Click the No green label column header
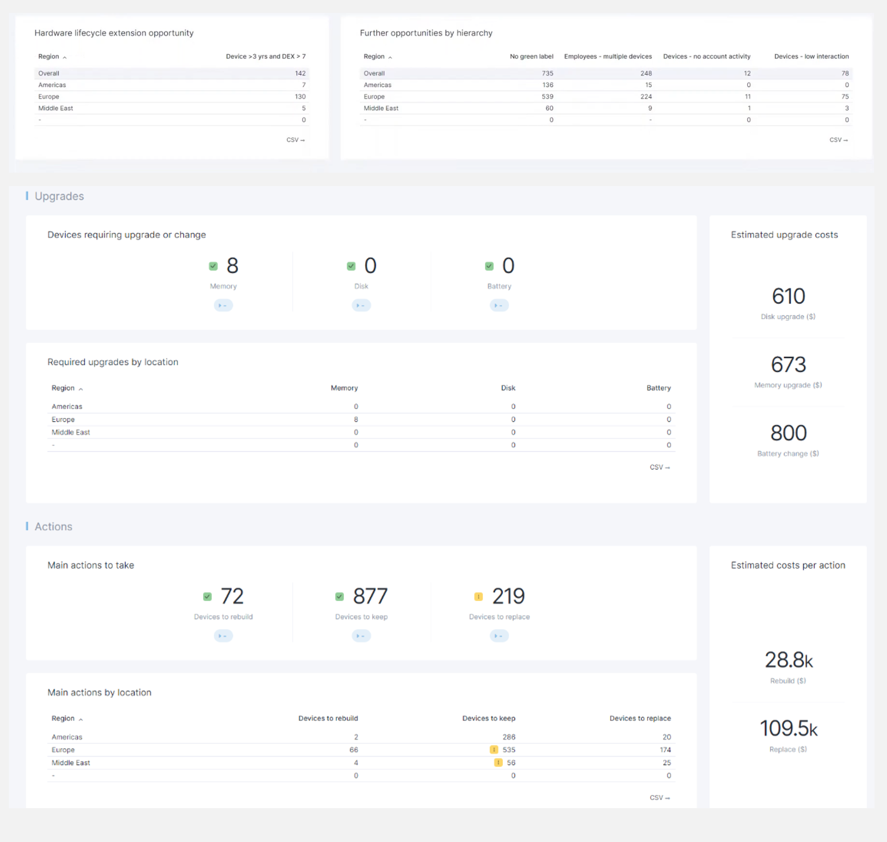The image size is (887, 842). (x=531, y=57)
